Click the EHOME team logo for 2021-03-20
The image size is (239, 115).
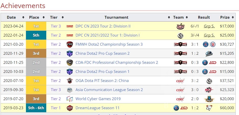pyautogui.click(x=180, y=44)
